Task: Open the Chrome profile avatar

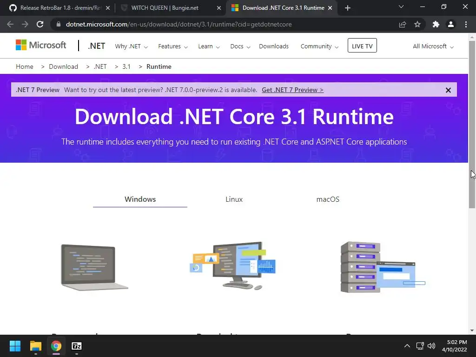Action: pyautogui.click(x=451, y=24)
